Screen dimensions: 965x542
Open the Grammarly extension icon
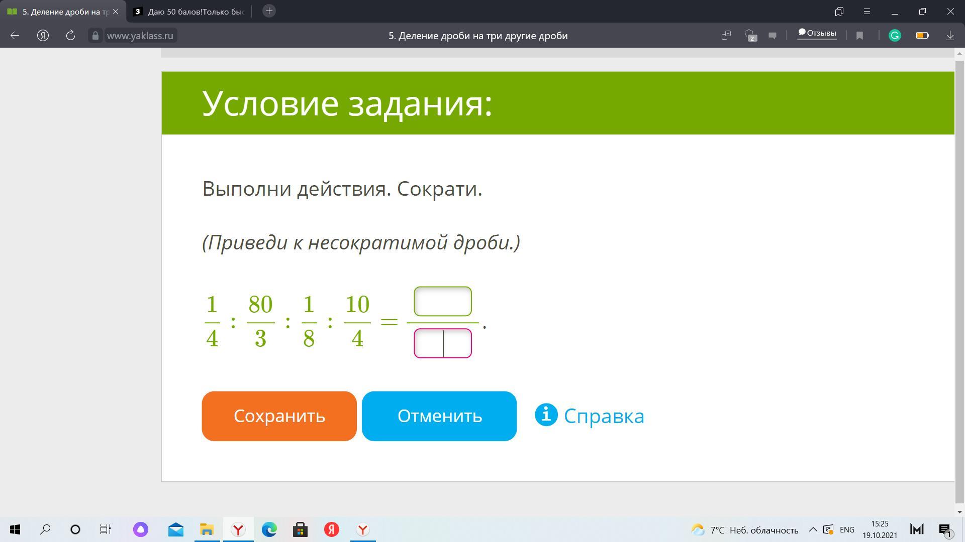click(895, 36)
